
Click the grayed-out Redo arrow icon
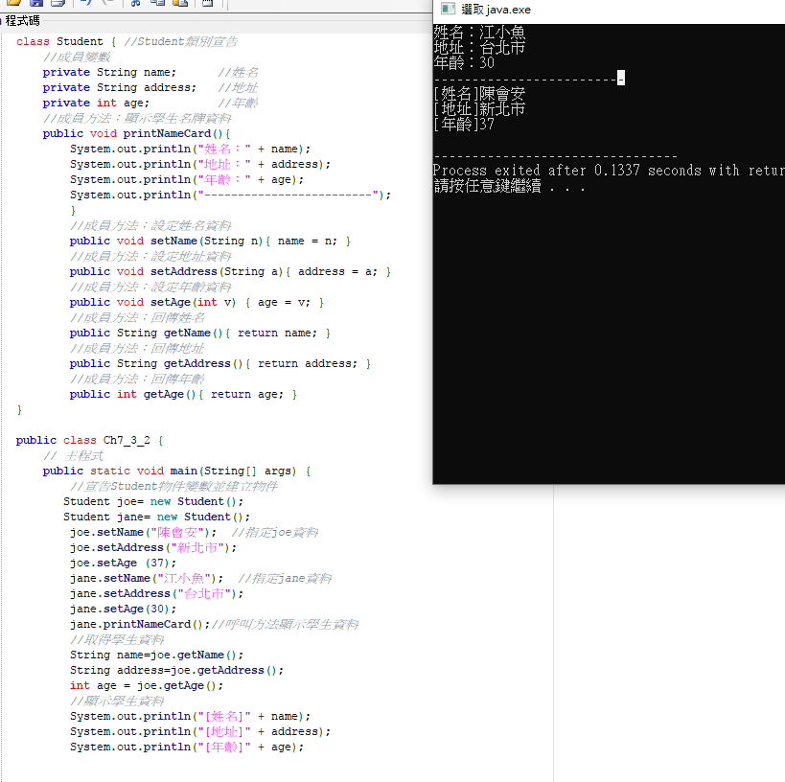(x=107, y=4)
